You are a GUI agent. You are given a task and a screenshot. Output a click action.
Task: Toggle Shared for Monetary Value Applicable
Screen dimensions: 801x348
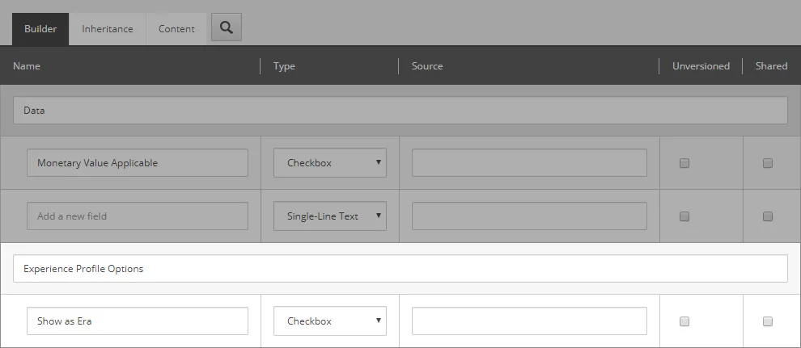[x=767, y=163]
